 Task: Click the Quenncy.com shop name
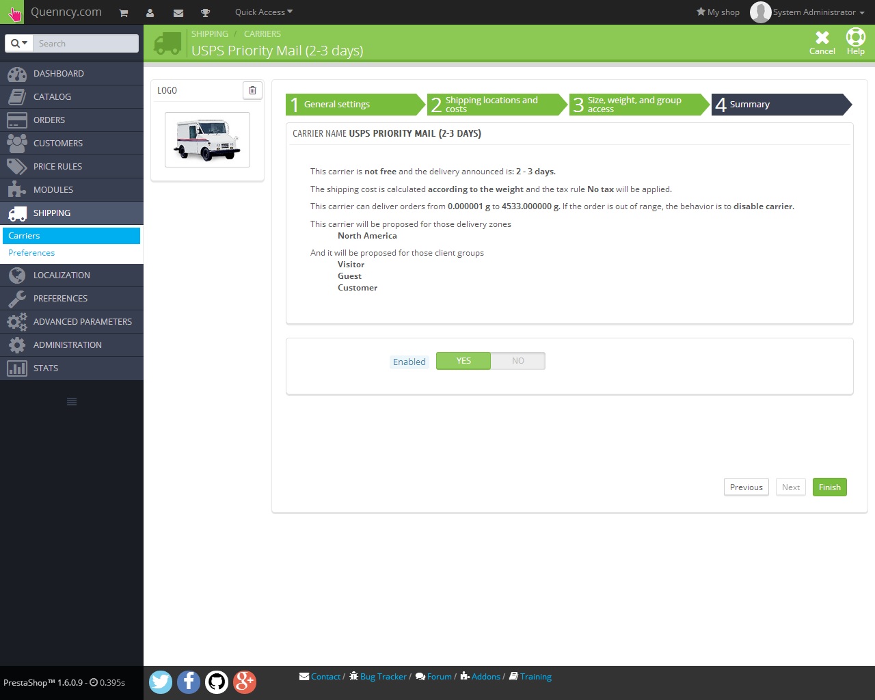(66, 12)
